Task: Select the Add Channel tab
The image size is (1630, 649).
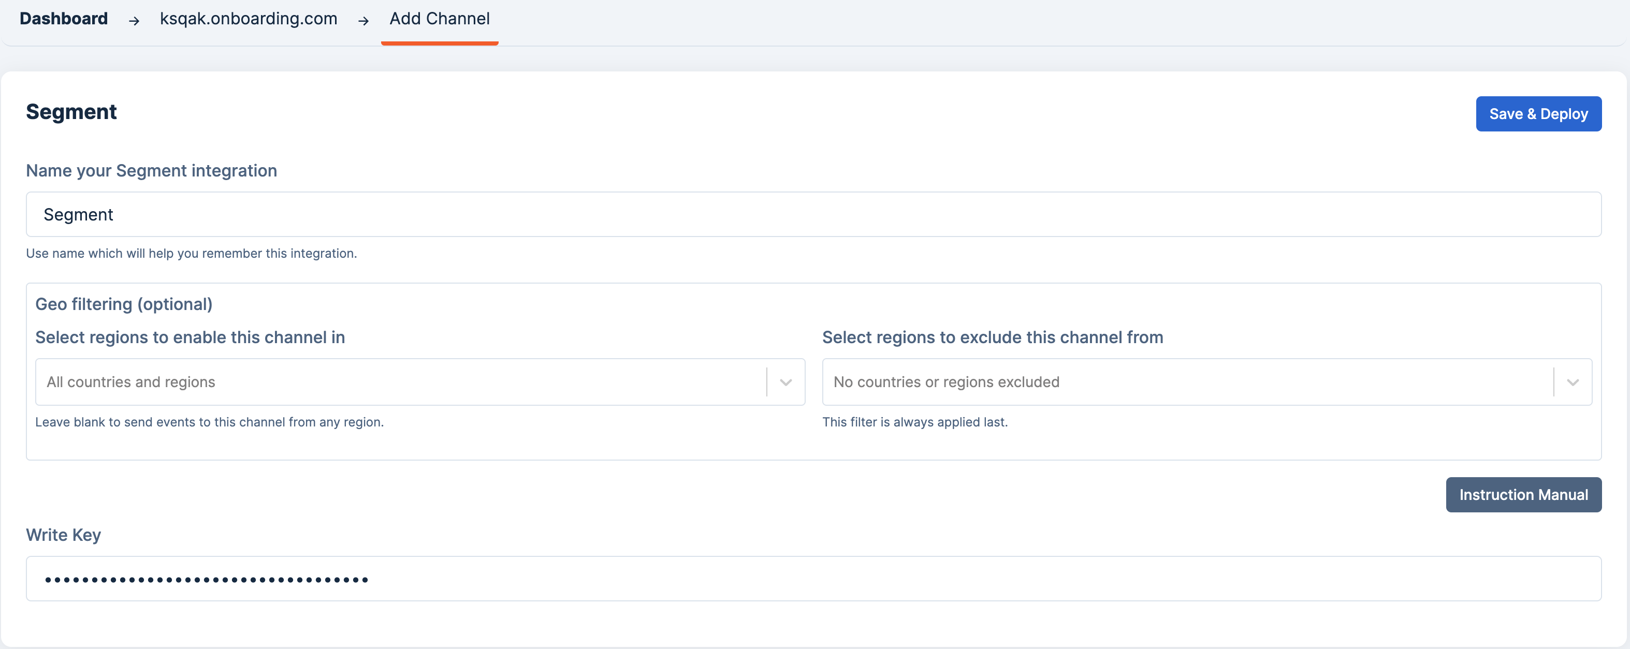Action: click(x=439, y=19)
